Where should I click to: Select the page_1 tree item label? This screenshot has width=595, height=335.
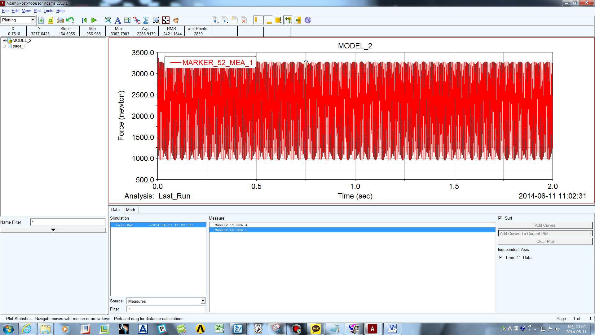[19, 46]
